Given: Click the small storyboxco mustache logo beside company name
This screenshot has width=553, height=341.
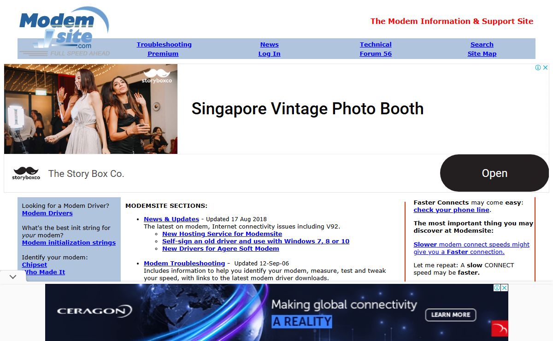Looking at the screenshot, I should (x=26, y=173).
